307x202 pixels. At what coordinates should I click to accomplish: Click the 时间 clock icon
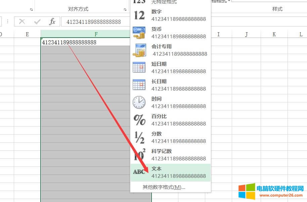tap(139, 102)
